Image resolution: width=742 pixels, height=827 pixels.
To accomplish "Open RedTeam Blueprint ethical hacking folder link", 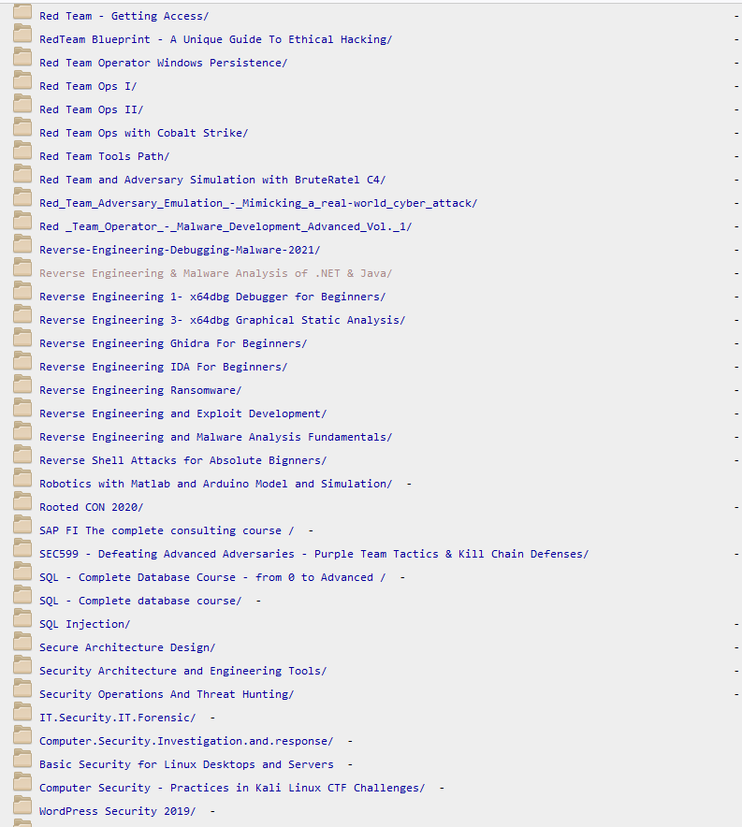I will pyautogui.click(x=216, y=39).
